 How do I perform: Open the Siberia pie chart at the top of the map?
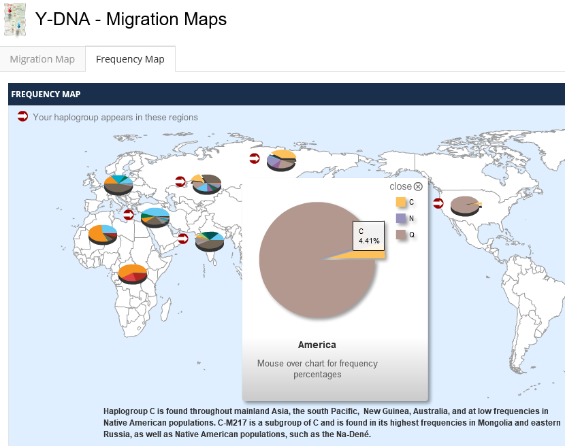pos(281,160)
